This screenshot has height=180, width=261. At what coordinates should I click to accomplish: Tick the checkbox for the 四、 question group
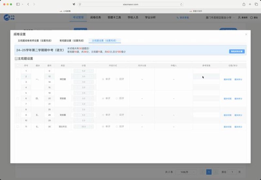point(18,98)
